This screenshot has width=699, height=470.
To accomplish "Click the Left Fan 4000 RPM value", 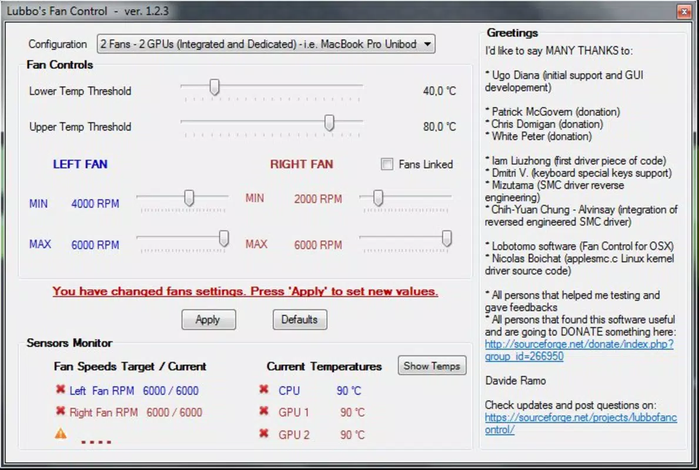I will [x=95, y=204].
